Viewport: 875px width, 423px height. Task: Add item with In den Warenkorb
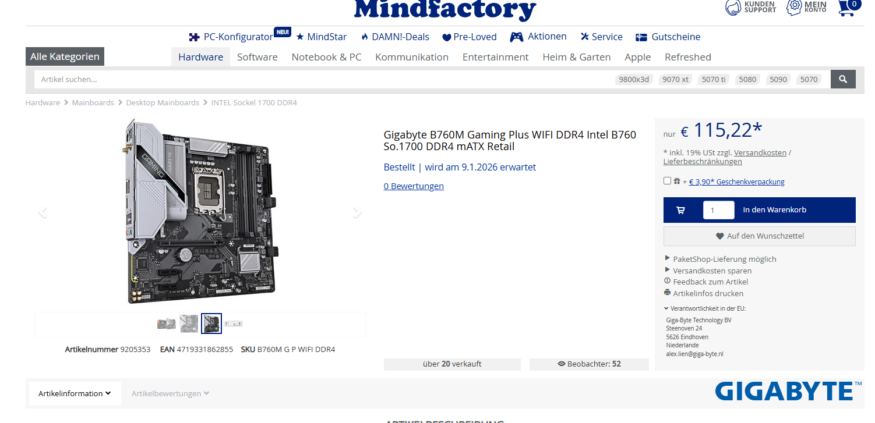(759, 210)
